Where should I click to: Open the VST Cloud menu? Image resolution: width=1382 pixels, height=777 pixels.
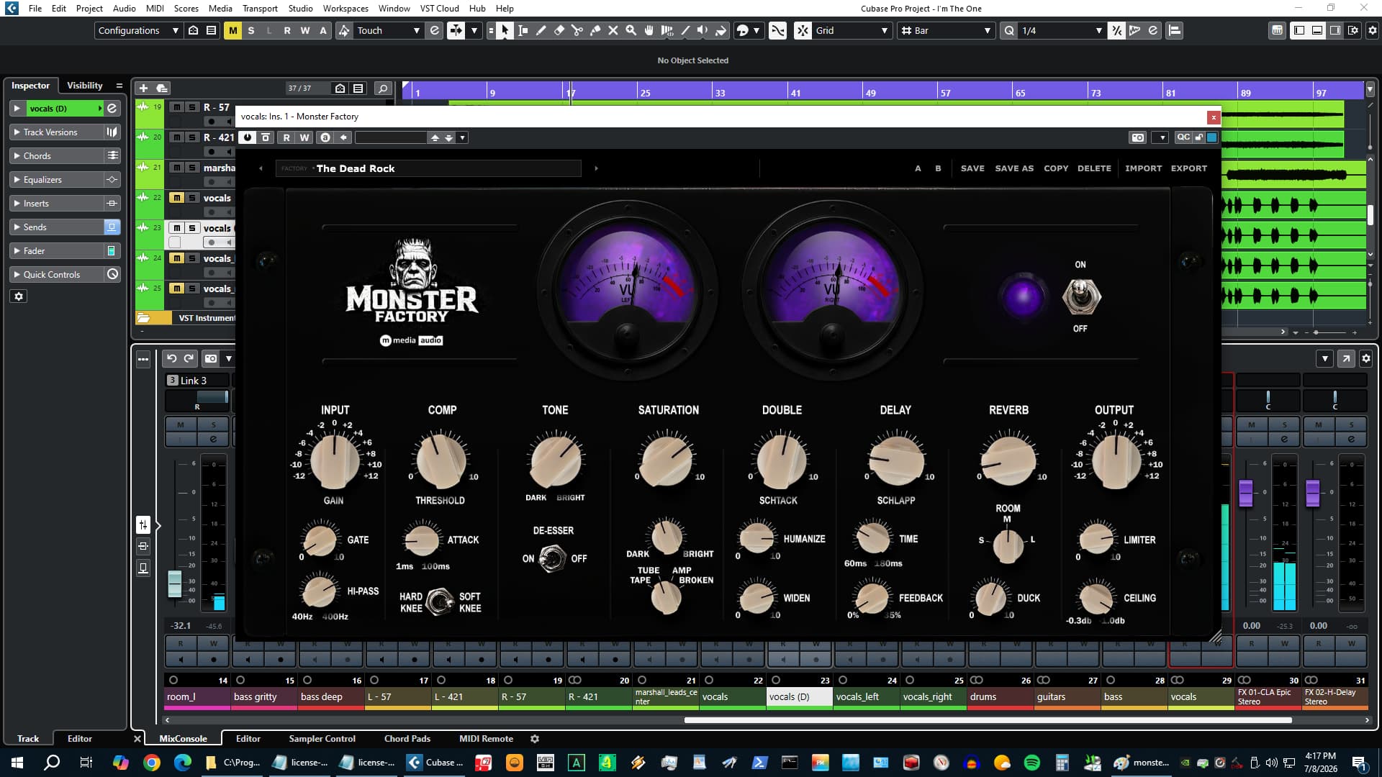click(439, 9)
